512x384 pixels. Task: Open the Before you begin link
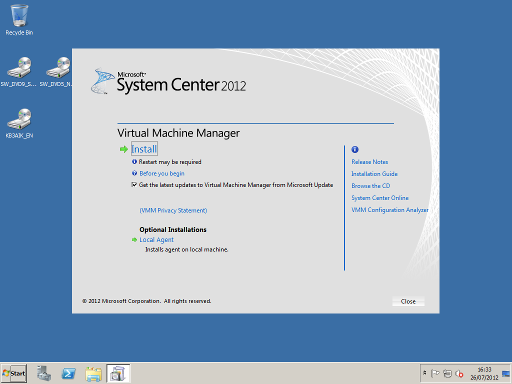tap(162, 173)
